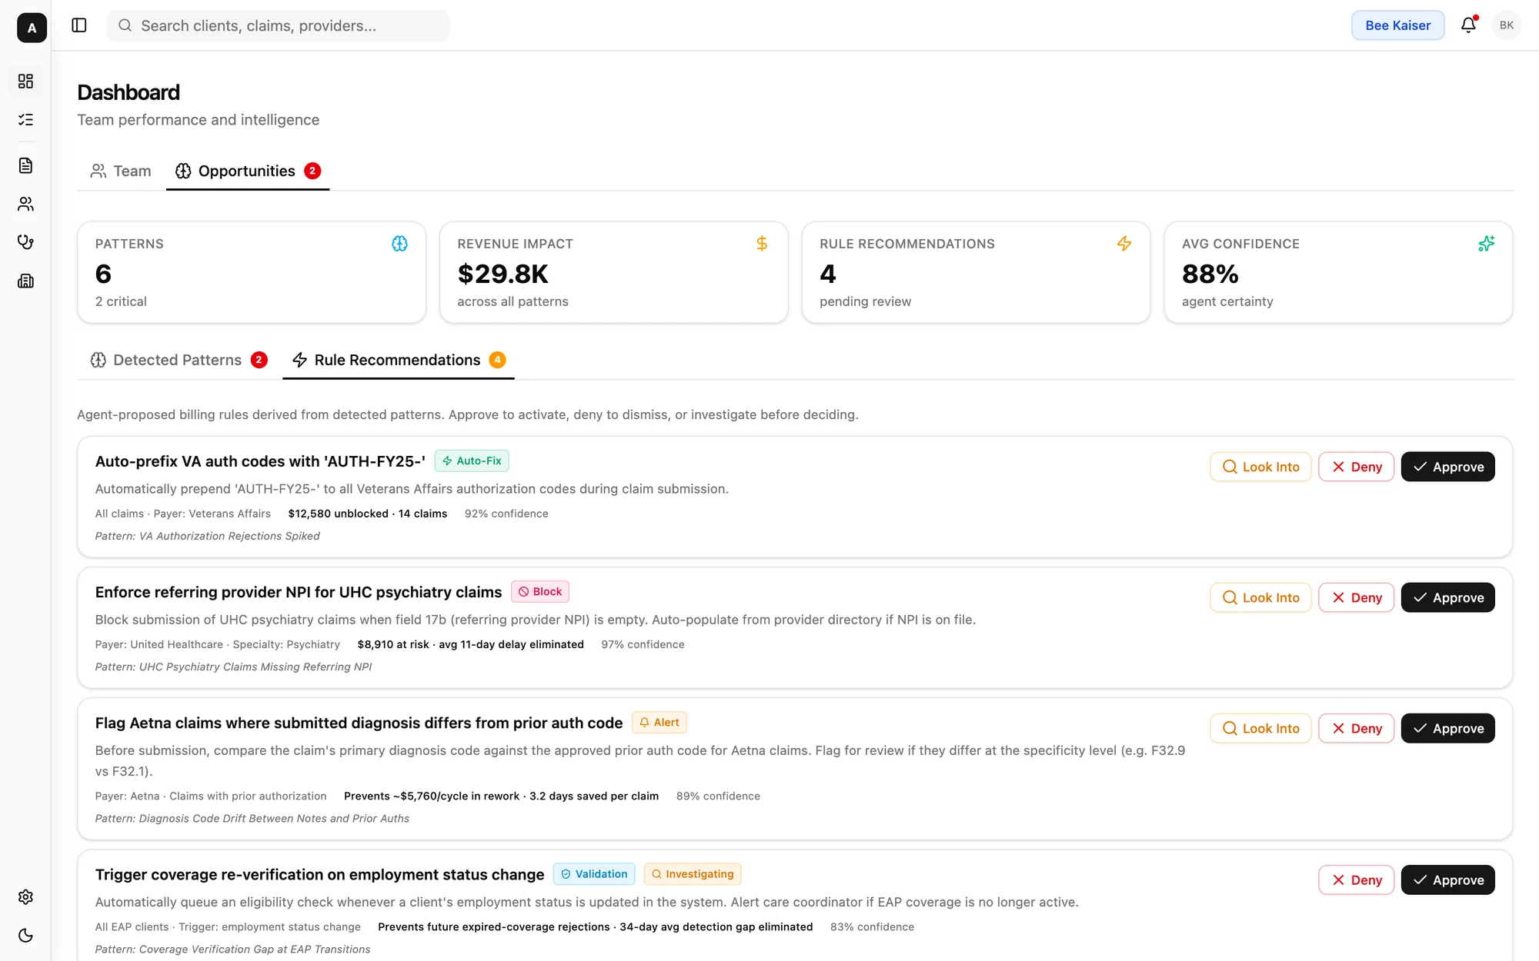Click sparkle icon on Avg Confidence card

(x=1487, y=244)
